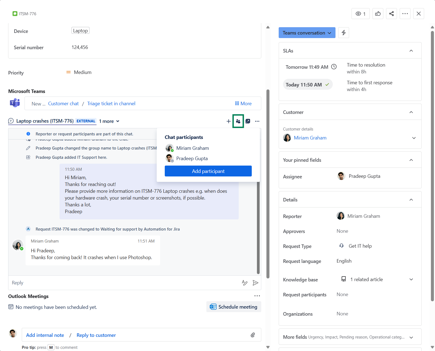
Task: Switch to Add internal note tab
Action: coord(45,335)
